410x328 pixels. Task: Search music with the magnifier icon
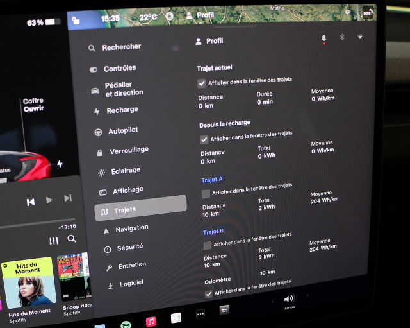(x=72, y=239)
